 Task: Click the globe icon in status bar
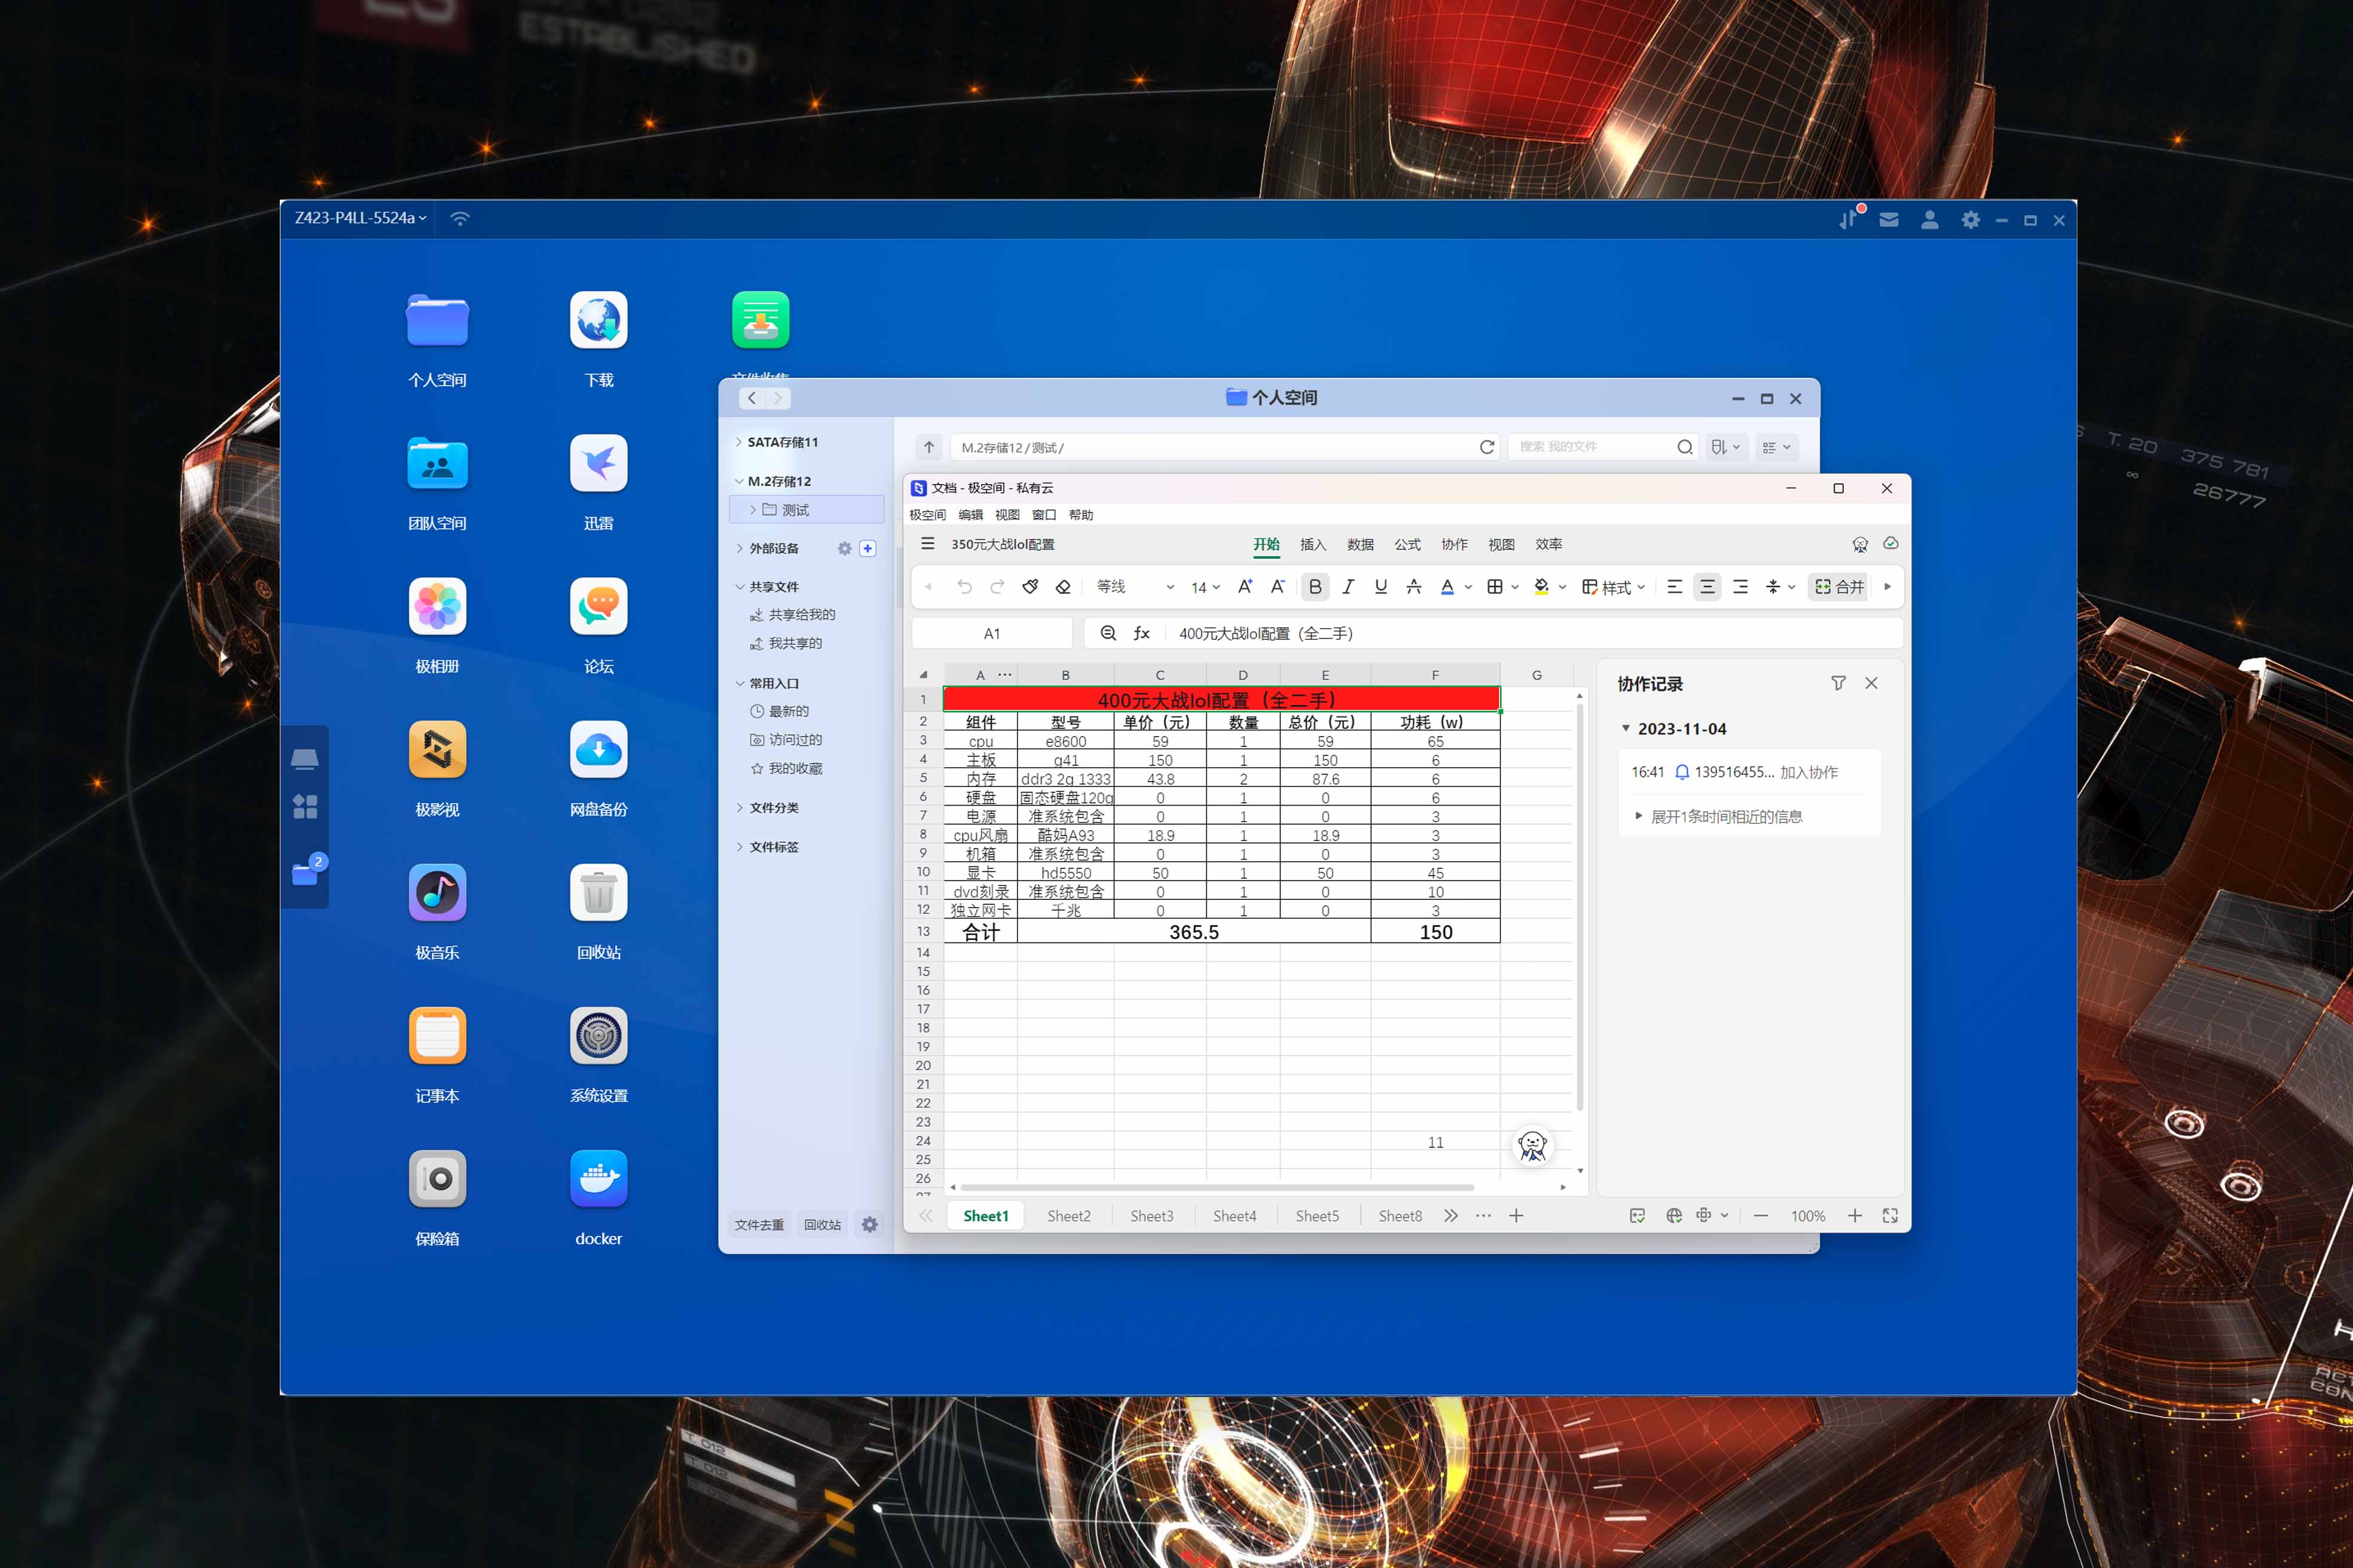[x=1674, y=1216]
